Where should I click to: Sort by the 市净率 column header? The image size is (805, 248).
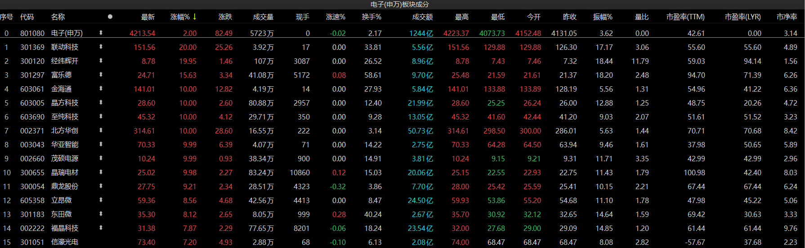click(787, 17)
